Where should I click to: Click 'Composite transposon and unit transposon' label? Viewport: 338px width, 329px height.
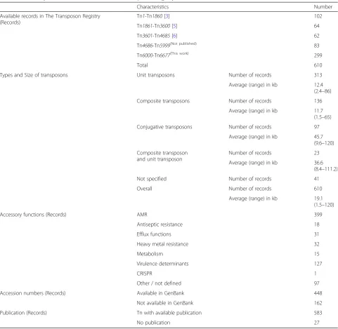pyautogui.click(x=162, y=156)
